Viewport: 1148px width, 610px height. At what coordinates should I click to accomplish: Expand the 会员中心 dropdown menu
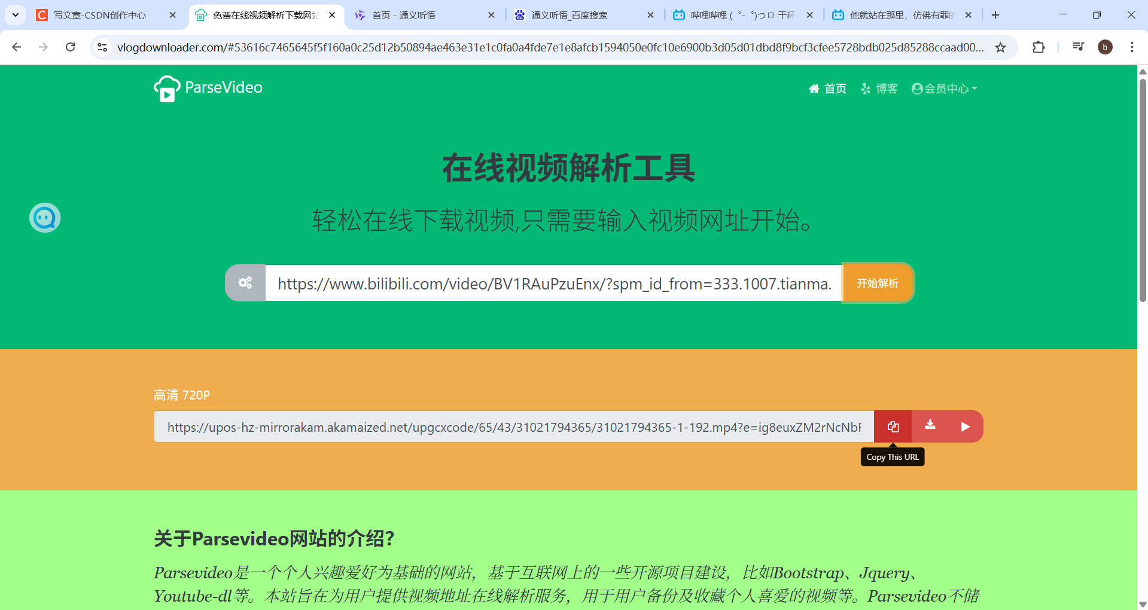point(944,89)
